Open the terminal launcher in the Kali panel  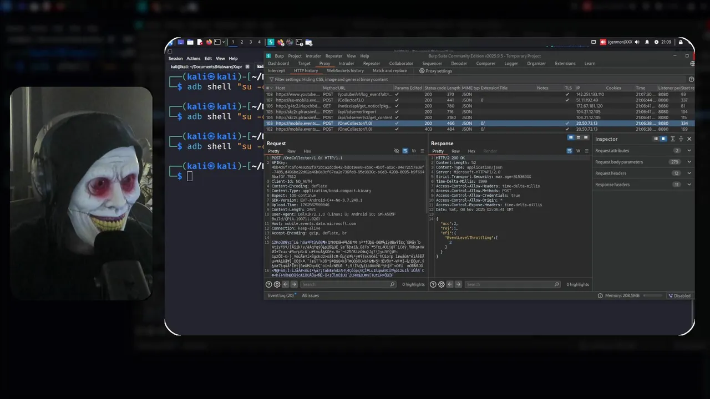(217, 42)
